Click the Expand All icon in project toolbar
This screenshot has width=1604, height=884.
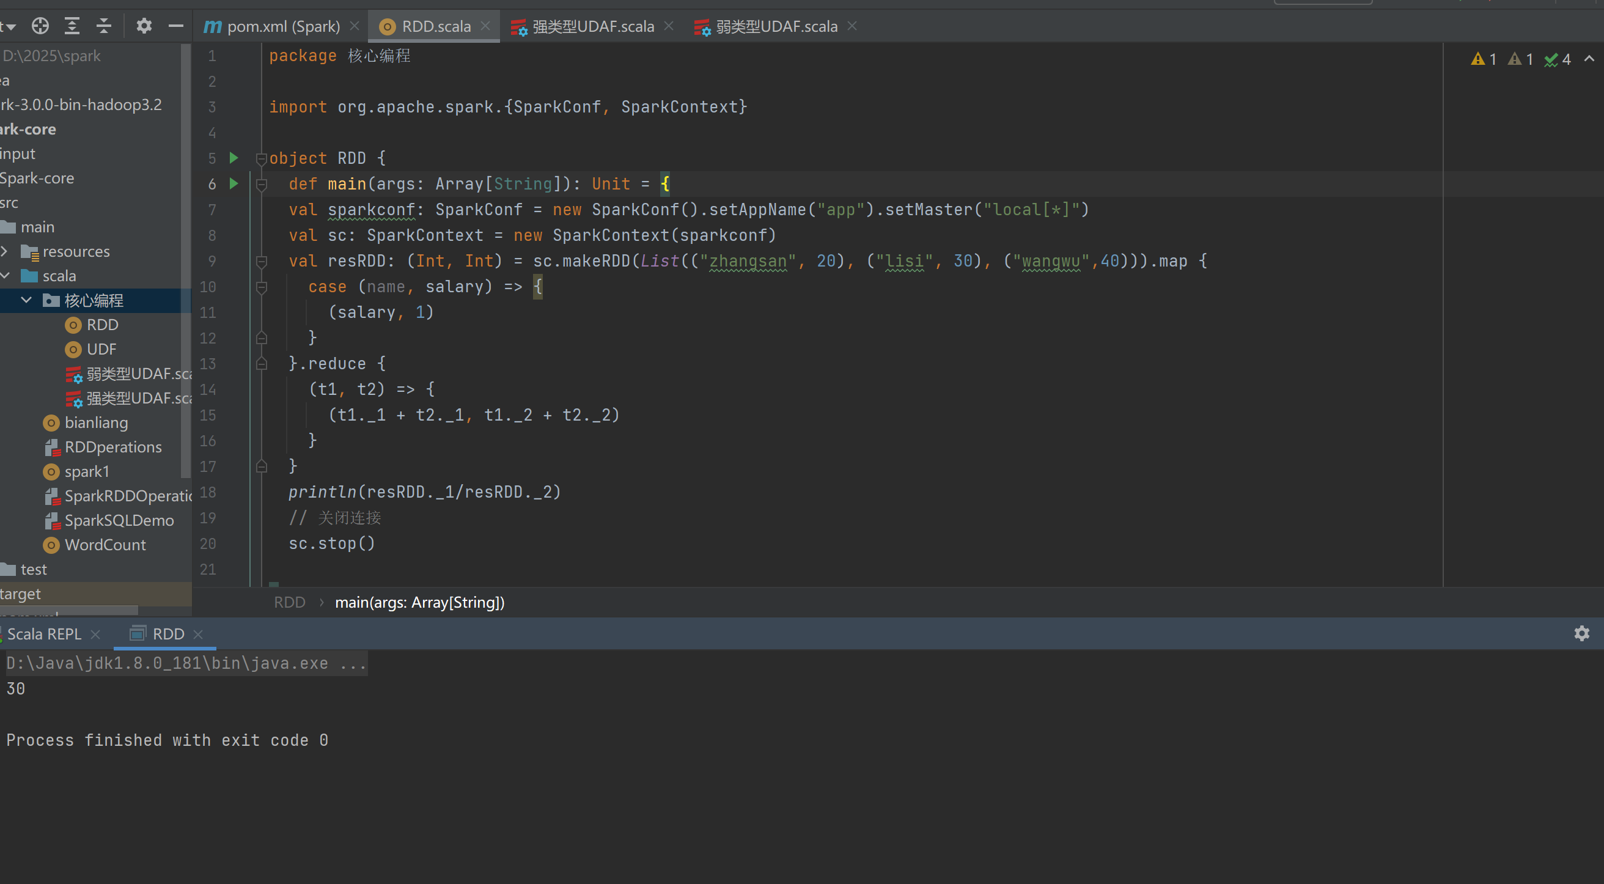click(x=72, y=26)
